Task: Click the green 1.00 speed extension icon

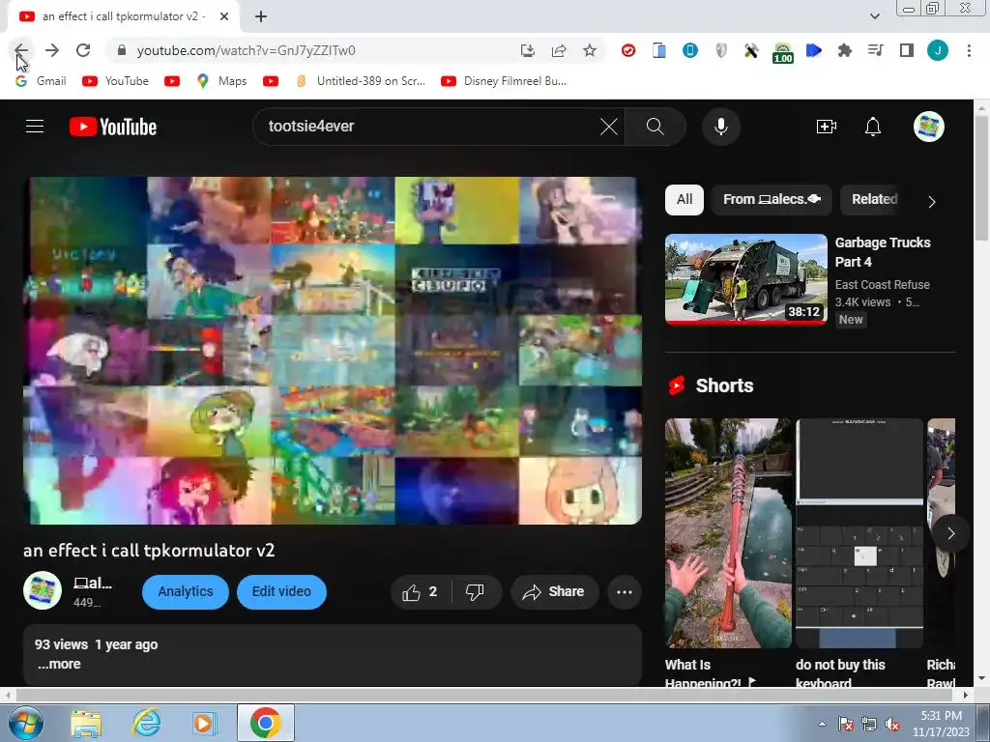Action: [783, 52]
